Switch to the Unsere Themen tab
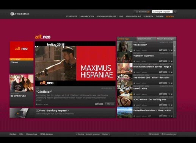The width and height of the screenshot is (196, 143). tap(146, 39)
